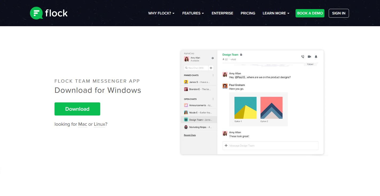Click Paul Graham's avatar in the conversation
Viewport: 380px width, 196px height.
click(x=225, y=86)
